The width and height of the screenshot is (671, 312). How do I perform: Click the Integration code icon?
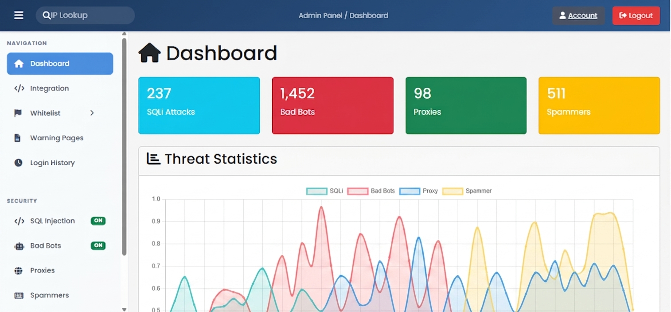[19, 89]
